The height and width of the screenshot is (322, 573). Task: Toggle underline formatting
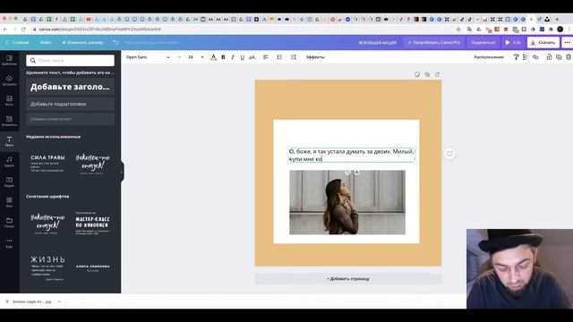(x=242, y=57)
